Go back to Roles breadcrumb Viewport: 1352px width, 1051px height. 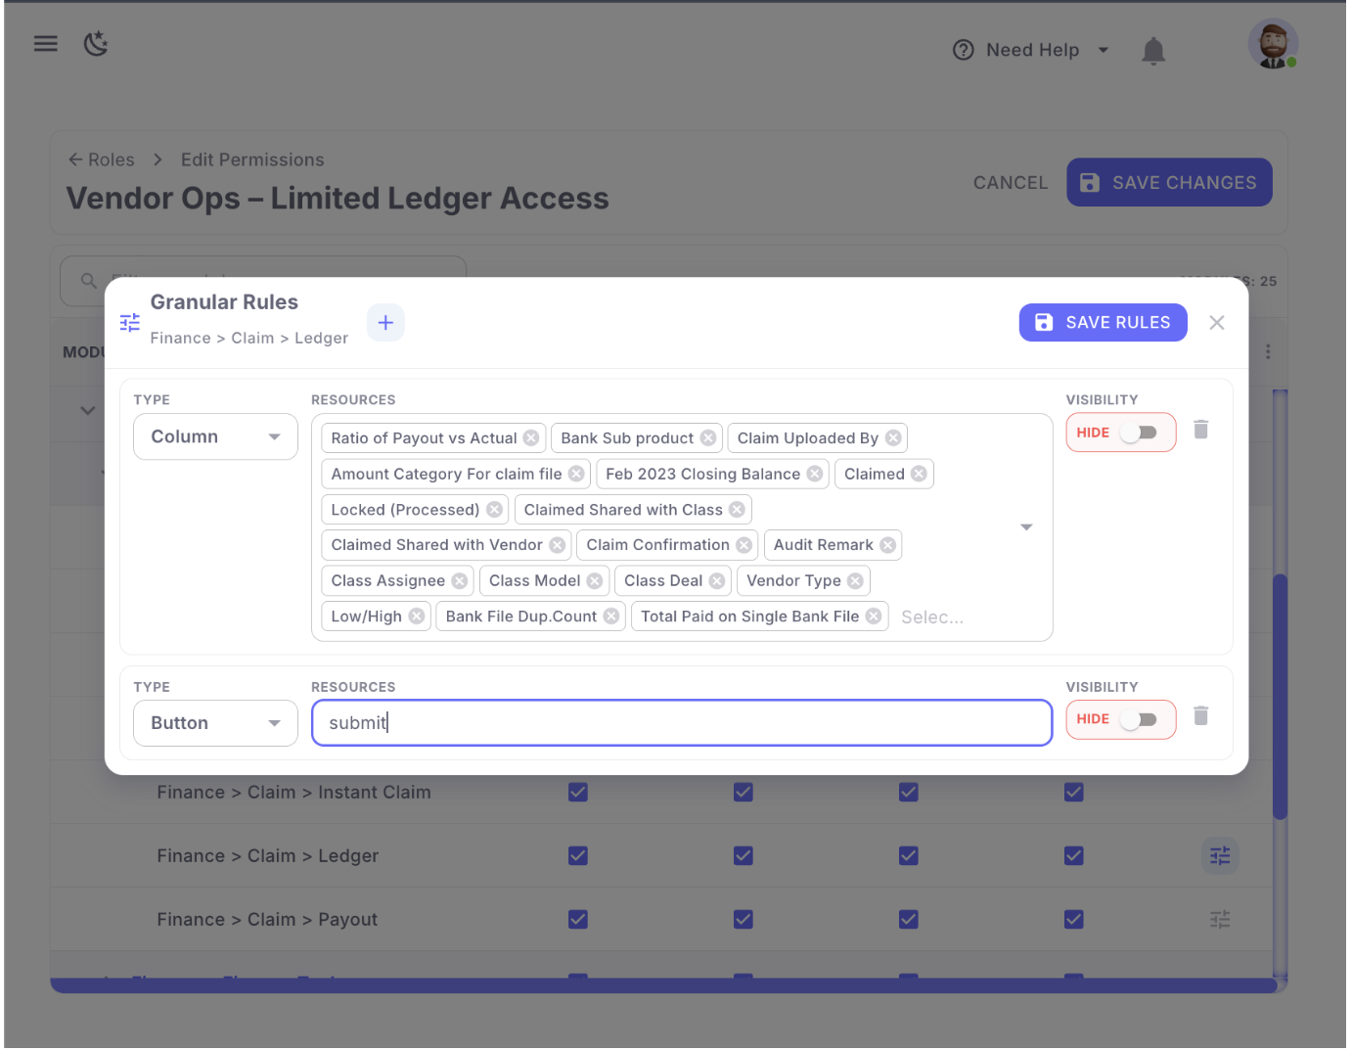click(101, 160)
